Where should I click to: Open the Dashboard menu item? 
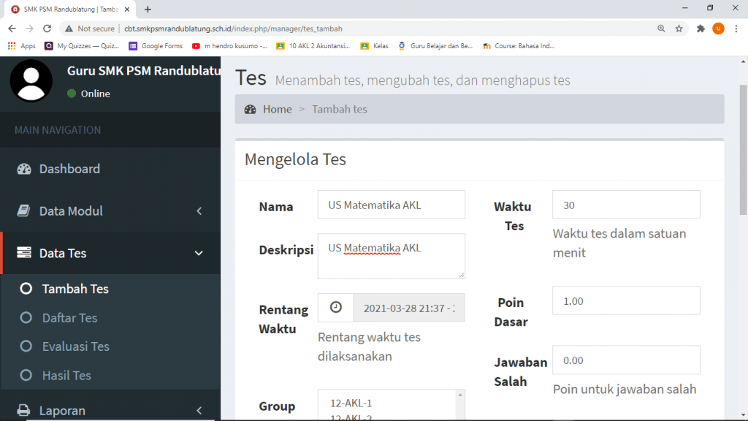[x=110, y=169]
